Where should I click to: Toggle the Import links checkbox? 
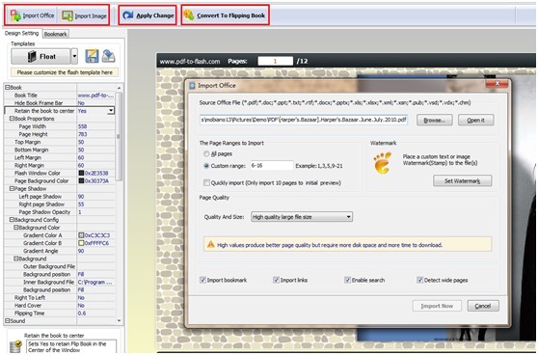point(276,280)
